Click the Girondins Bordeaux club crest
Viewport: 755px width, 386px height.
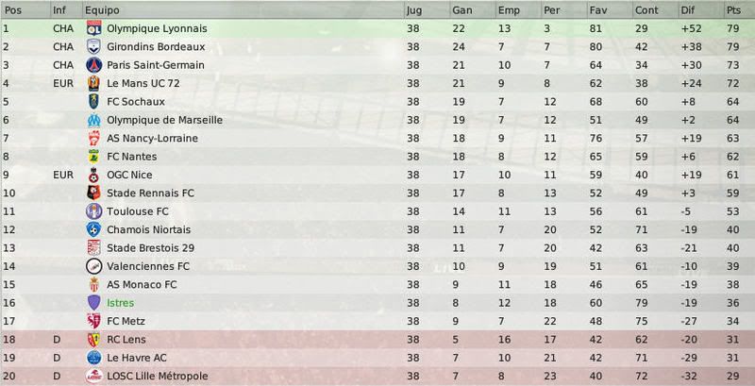coord(93,46)
